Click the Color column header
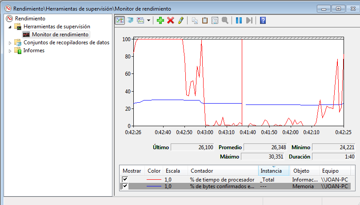The image size is (360, 205). [x=154, y=171]
